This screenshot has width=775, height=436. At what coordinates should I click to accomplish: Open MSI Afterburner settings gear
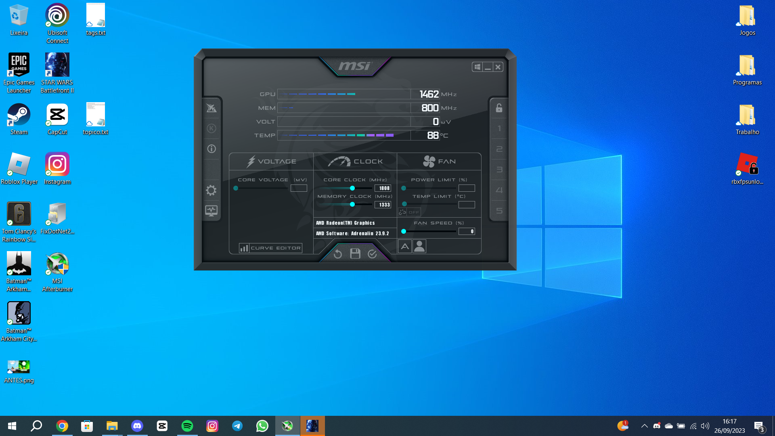point(211,190)
